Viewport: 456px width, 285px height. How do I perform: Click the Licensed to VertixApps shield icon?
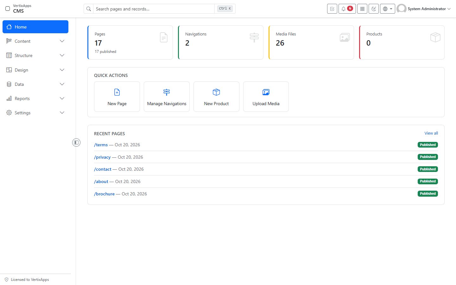click(x=6, y=280)
